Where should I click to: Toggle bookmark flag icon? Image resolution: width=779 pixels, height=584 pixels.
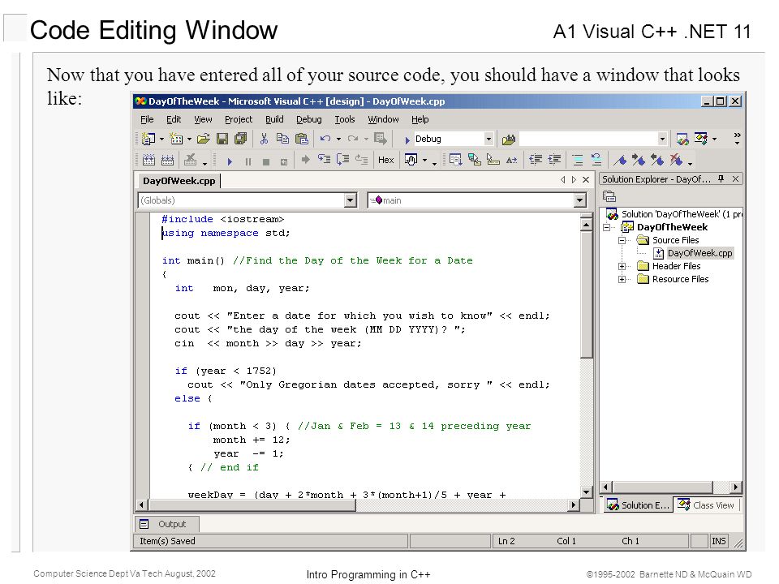620,160
